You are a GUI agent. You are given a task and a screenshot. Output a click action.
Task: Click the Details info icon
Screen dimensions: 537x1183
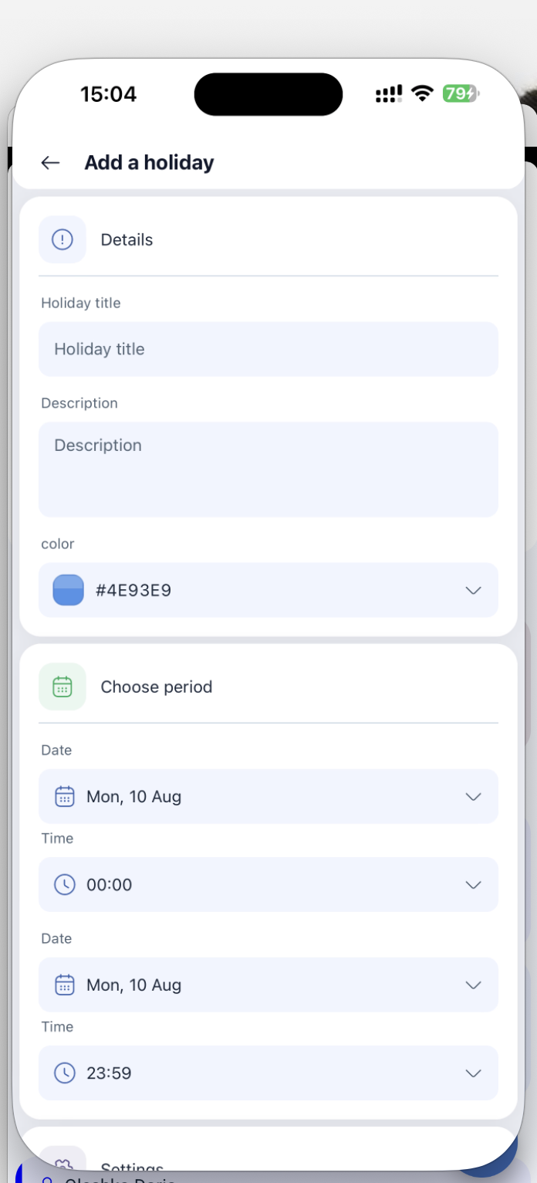pyautogui.click(x=62, y=239)
